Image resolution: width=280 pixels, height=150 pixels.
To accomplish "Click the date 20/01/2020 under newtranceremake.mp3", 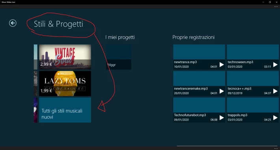I will (x=181, y=93).
